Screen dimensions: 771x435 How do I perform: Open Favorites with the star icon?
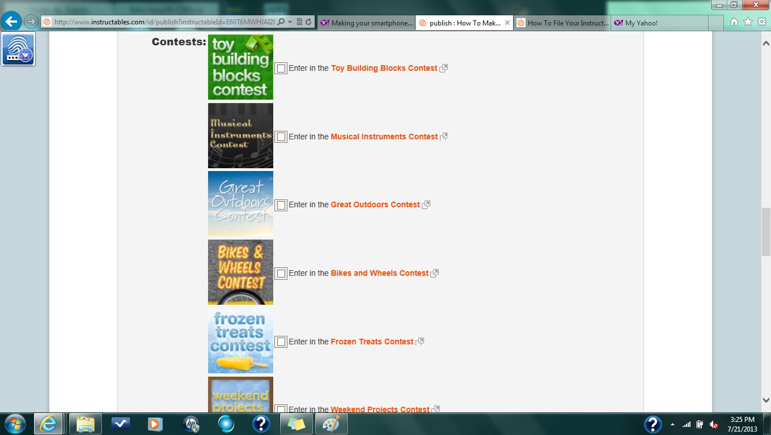click(x=748, y=22)
